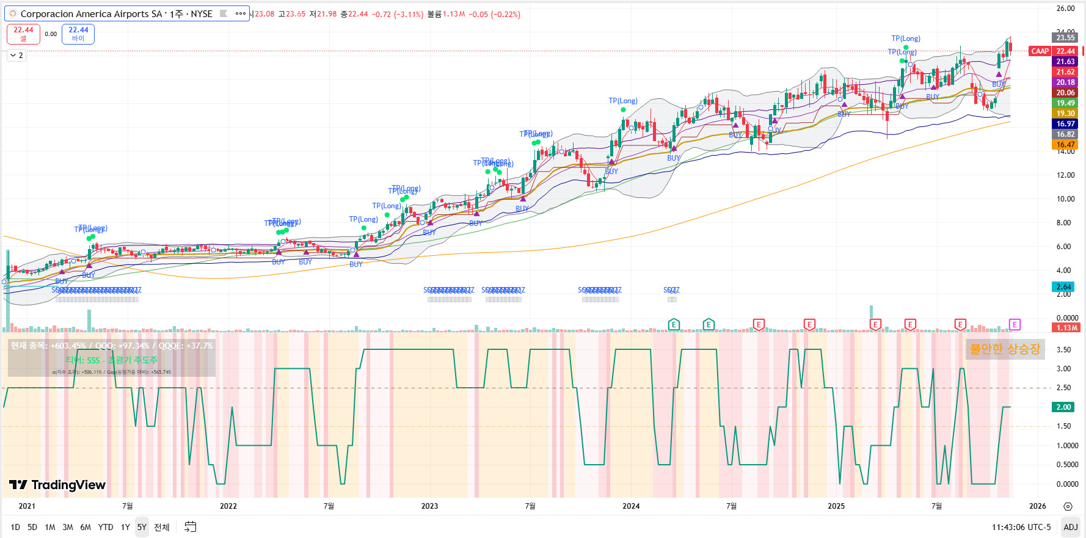Select the YTD time range
The width and height of the screenshot is (1086, 538).
106,527
